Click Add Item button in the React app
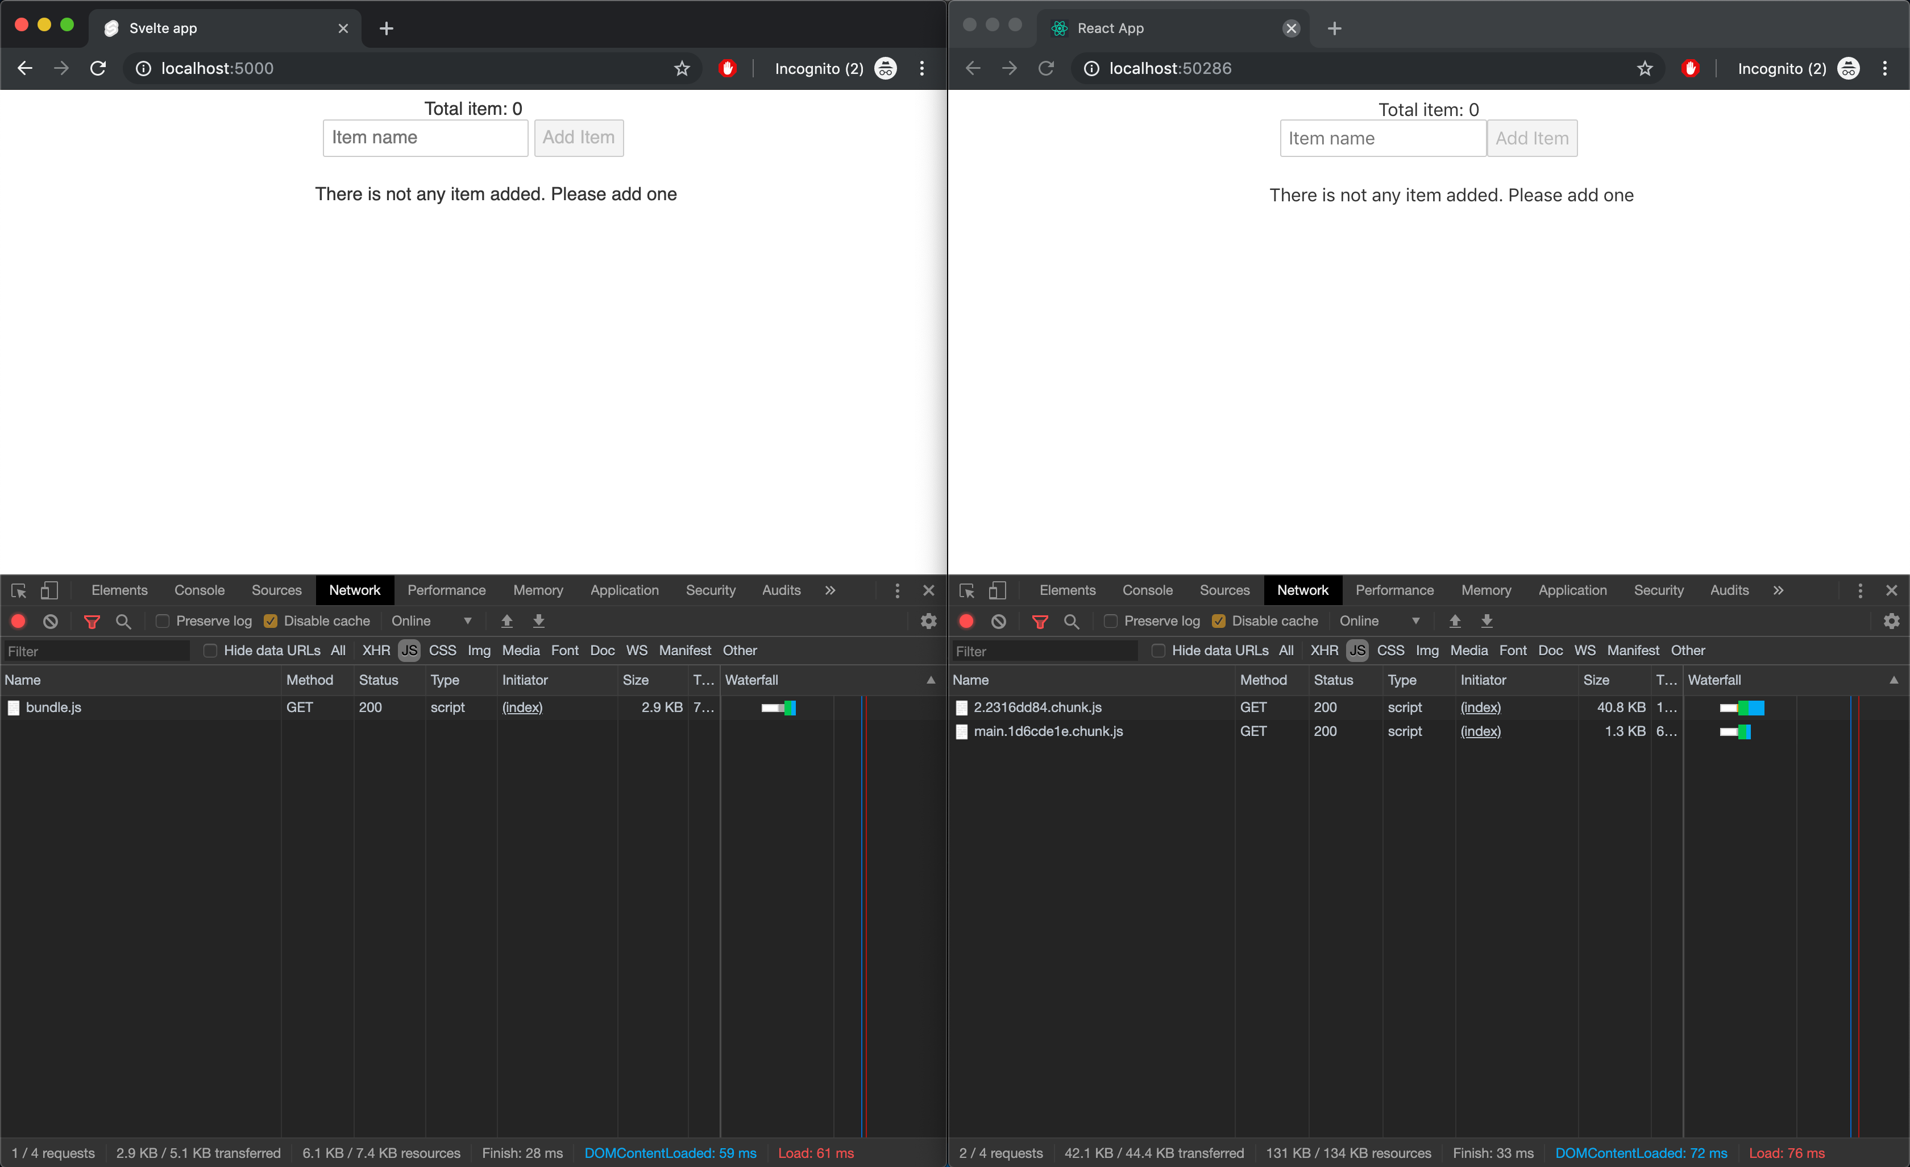The width and height of the screenshot is (1910, 1167). pyautogui.click(x=1532, y=138)
